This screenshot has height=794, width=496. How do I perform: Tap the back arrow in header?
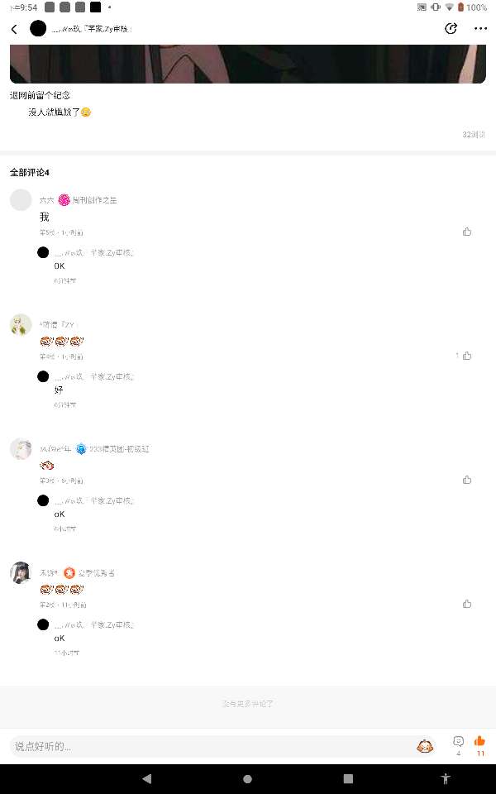coord(14,30)
